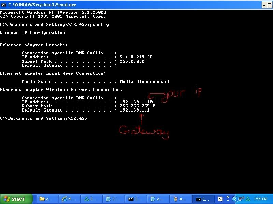Open wireless network connection tray icon
The width and height of the screenshot is (273, 204).
pyautogui.click(x=241, y=199)
